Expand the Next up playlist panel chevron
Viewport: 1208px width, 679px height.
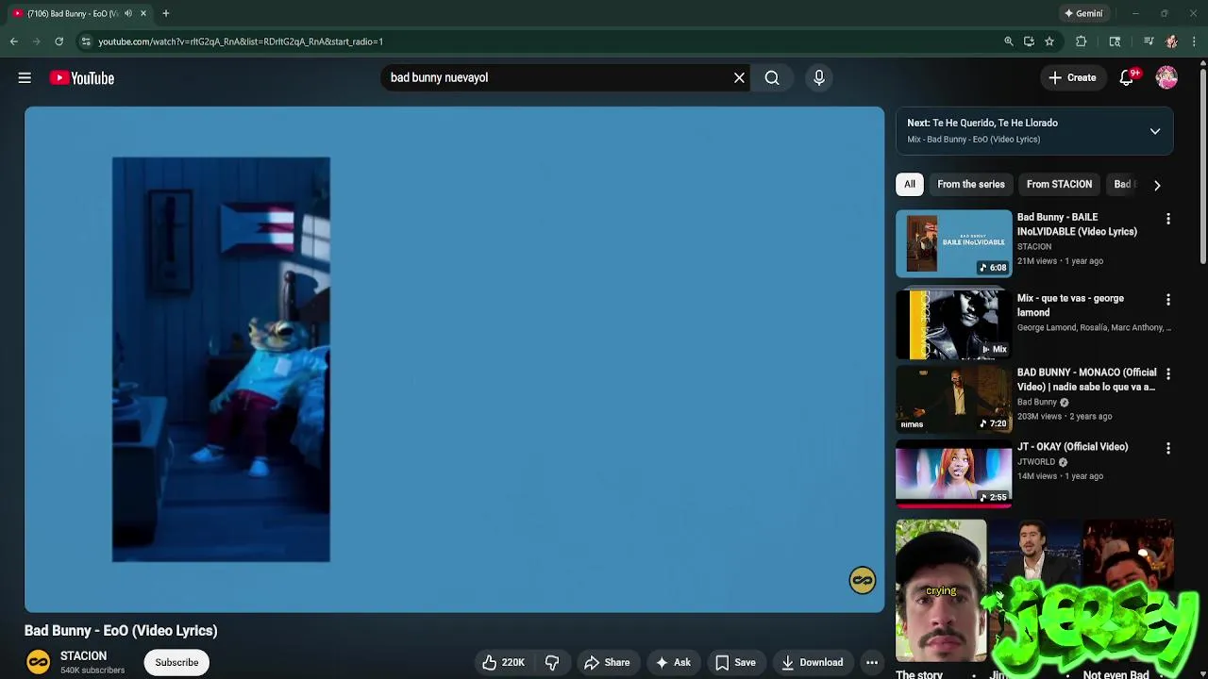pos(1155,131)
